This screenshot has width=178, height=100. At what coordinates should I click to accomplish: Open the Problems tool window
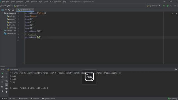tap(23, 99)
